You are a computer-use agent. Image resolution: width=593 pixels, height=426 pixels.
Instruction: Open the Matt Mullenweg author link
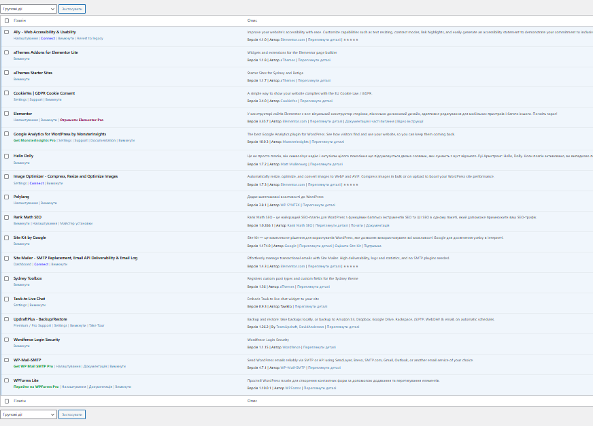294,164
